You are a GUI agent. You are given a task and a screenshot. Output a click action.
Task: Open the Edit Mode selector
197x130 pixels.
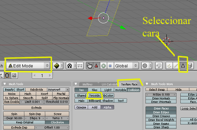click(28, 66)
